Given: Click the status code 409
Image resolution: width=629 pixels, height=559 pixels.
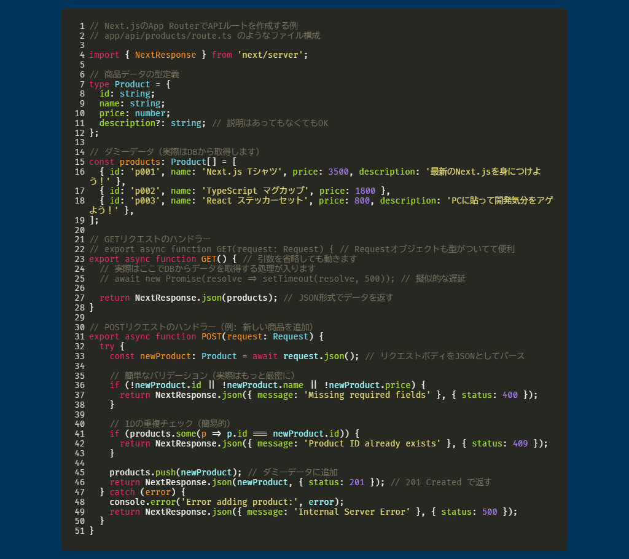Looking at the screenshot, I should point(520,443).
